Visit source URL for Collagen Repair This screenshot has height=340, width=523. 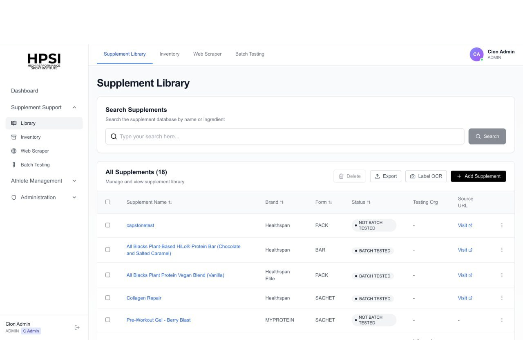click(465, 298)
